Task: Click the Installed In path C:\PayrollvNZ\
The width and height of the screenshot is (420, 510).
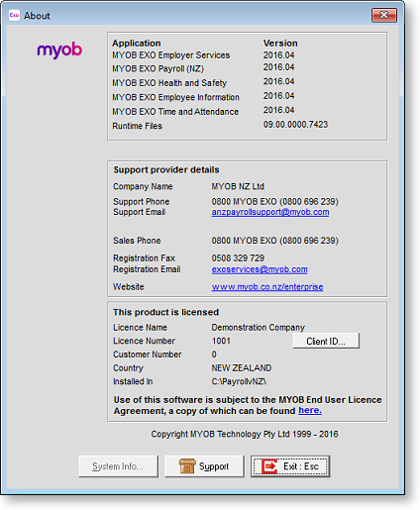Action: coord(239,381)
